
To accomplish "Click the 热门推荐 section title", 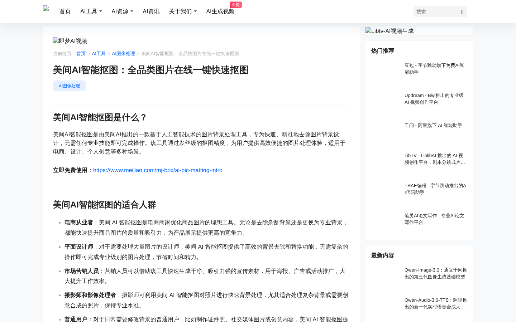I will pyautogui.click(x=383, y=51).
